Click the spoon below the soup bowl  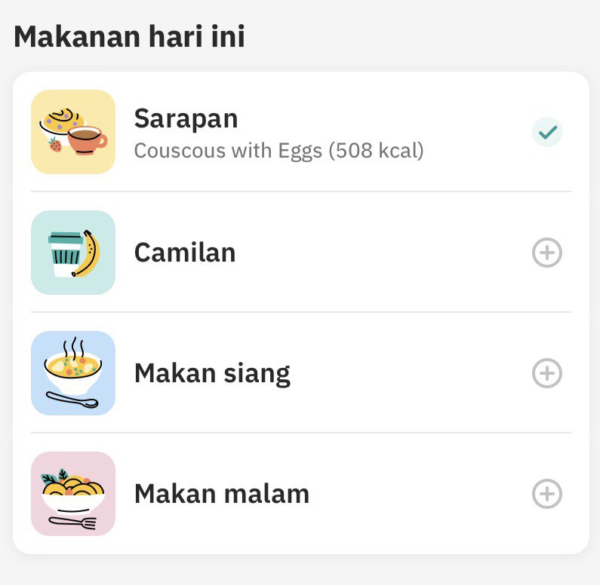click(x=72, y=400)
